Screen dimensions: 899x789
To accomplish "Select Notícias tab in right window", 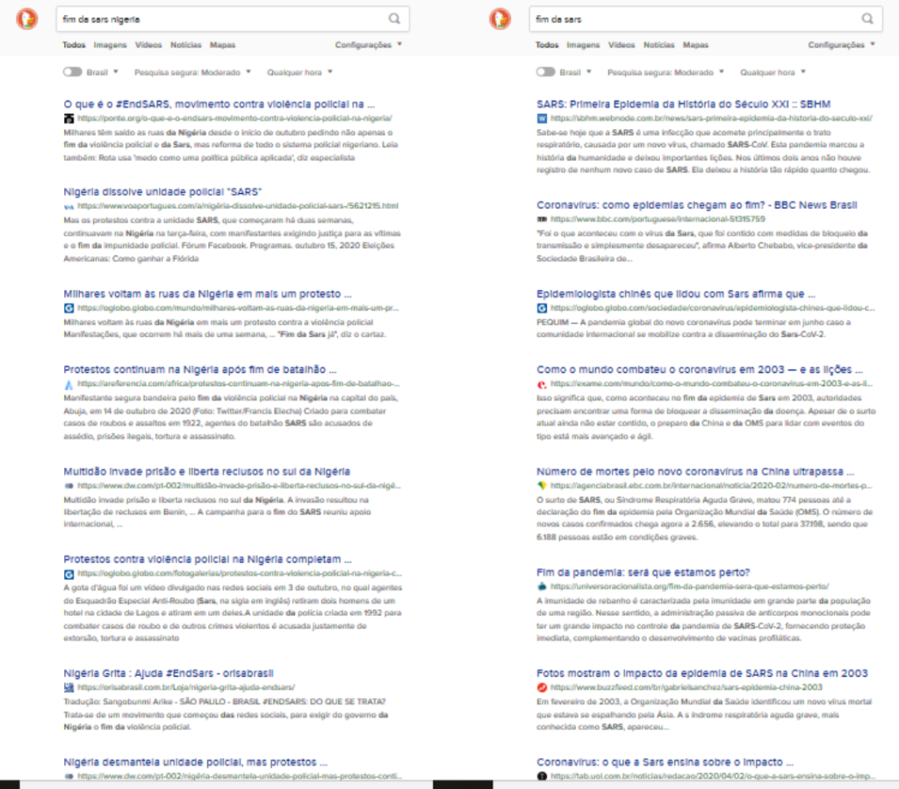I will pos(658,45).
